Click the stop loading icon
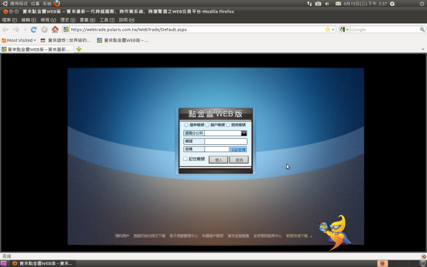427x267 pixels. [45, 29]
